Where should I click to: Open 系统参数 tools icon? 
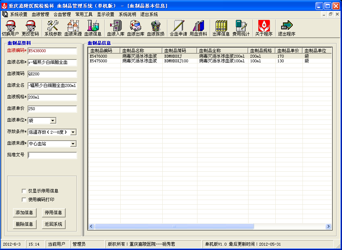pos(53,28)
